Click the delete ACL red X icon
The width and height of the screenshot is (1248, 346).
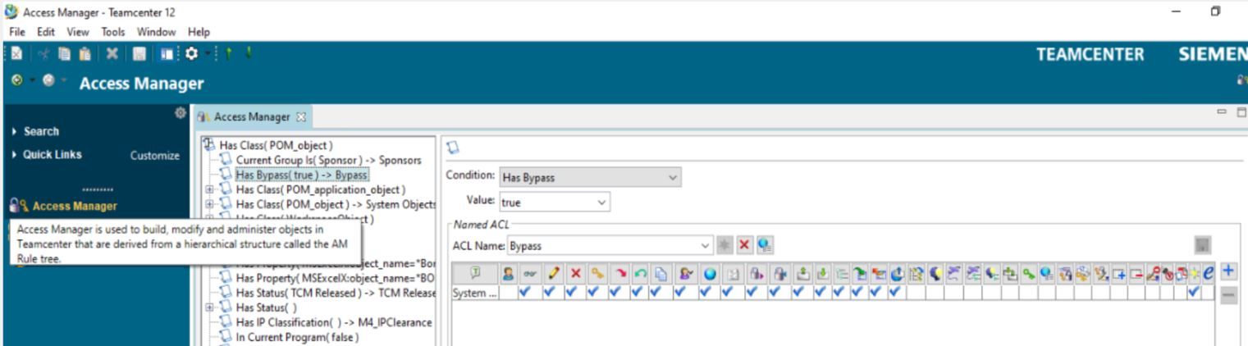(x=743, y=245)
